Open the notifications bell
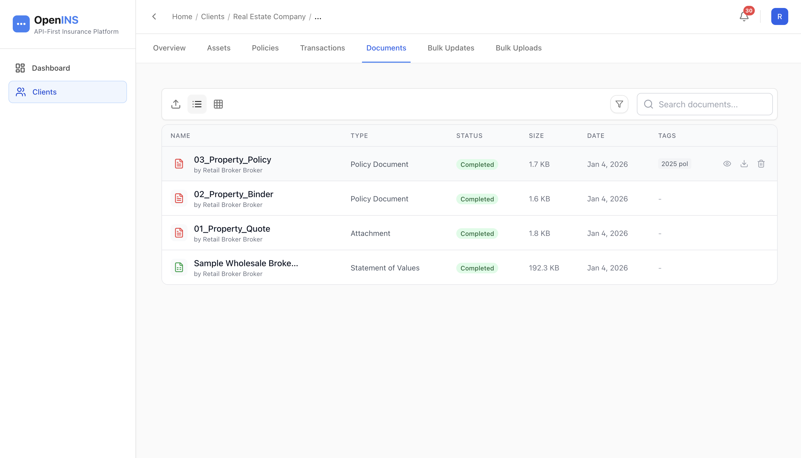Viewport: 801px width, 458px height. click(744, 16)
